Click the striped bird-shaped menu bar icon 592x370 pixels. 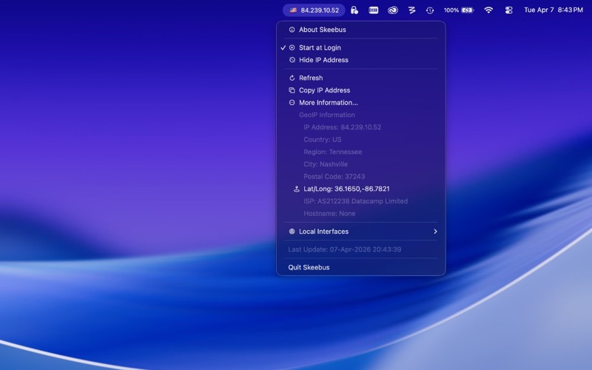click(412, 10)
